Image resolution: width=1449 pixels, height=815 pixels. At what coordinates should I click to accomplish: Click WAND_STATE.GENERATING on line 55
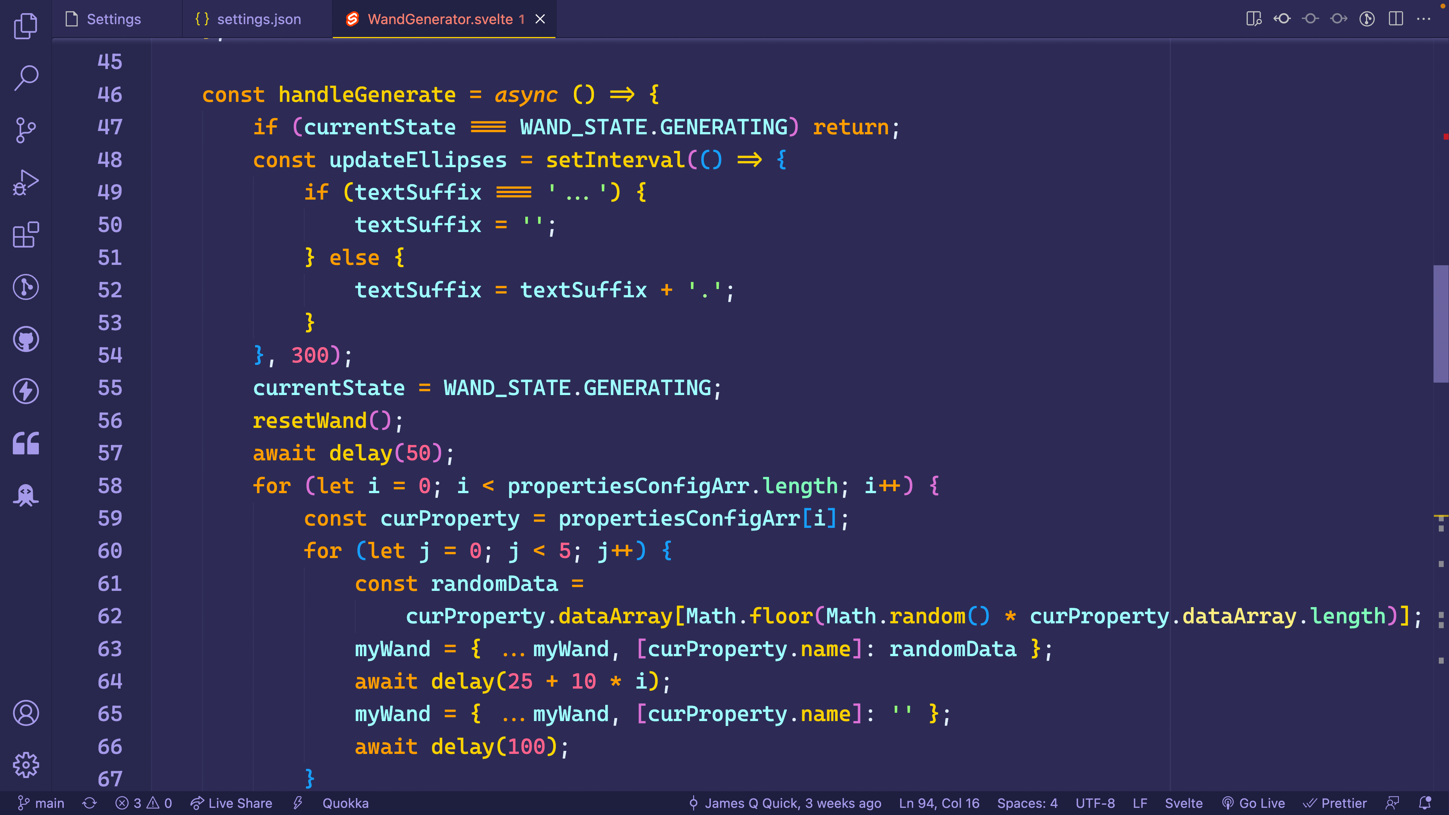[x=578, y=388]
